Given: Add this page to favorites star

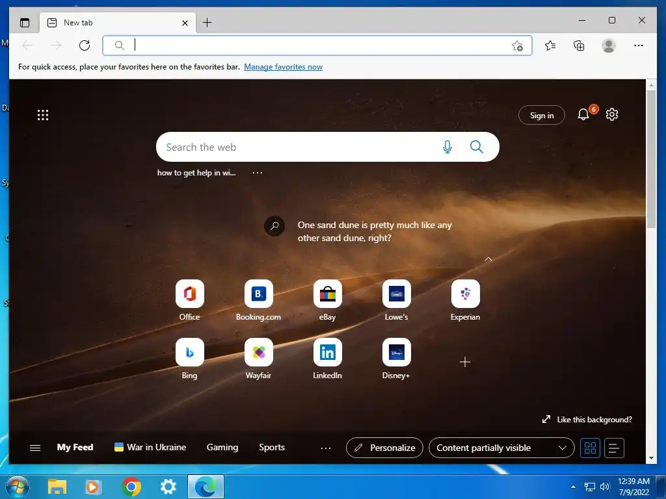Looking at the screenshot, I should (x=517, y=45).
